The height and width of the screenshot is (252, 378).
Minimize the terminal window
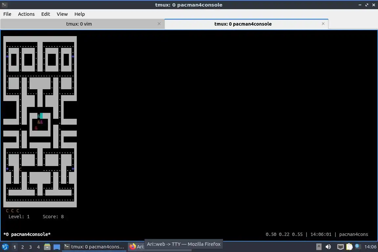(x=360, y=5)
